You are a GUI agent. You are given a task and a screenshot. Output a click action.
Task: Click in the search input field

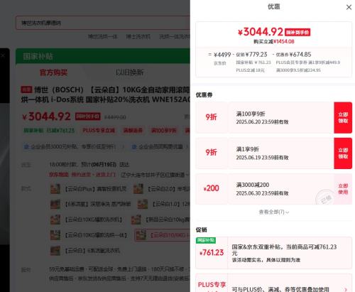coord(103,23)
